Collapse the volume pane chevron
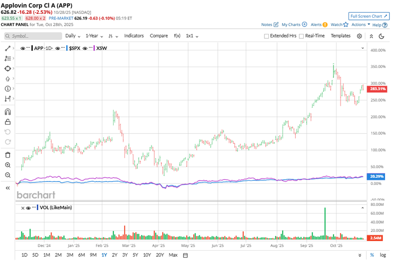393x262 pixels. click(x=363, y=208)
